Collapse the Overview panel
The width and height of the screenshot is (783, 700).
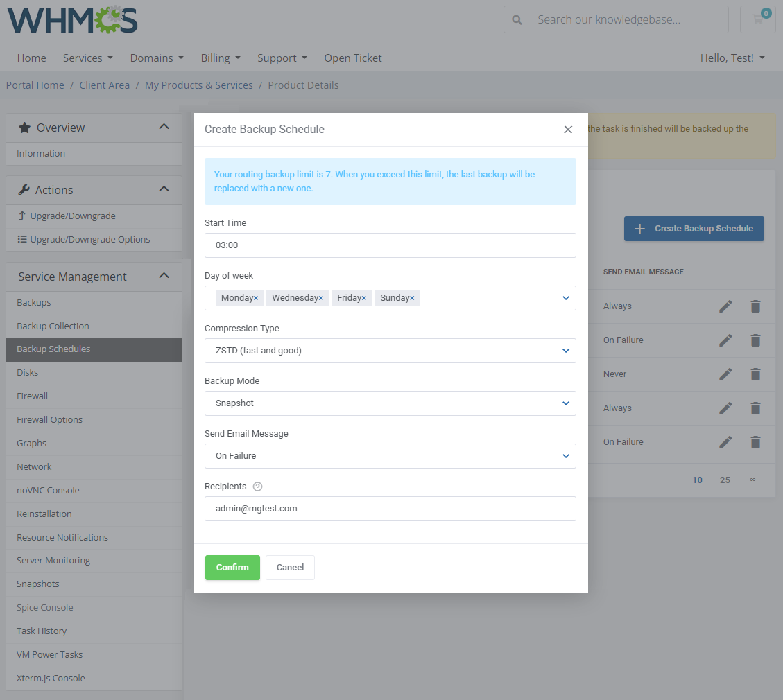[164, 128]
